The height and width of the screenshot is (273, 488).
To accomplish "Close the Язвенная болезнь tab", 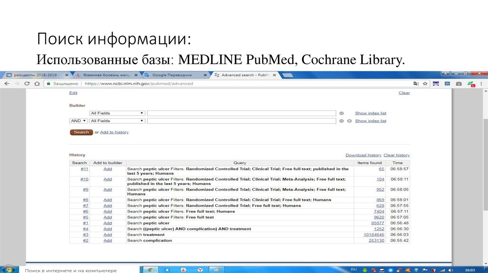I will point(136,75).
